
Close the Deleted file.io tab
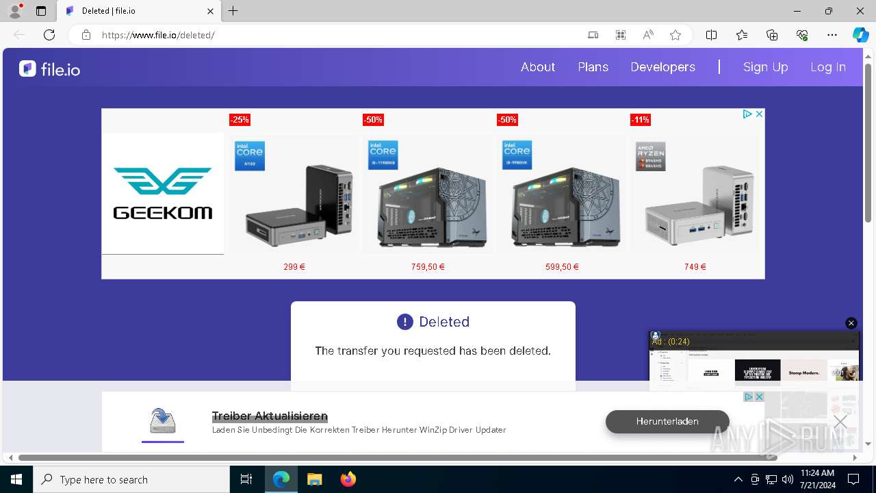click(211, 11)
